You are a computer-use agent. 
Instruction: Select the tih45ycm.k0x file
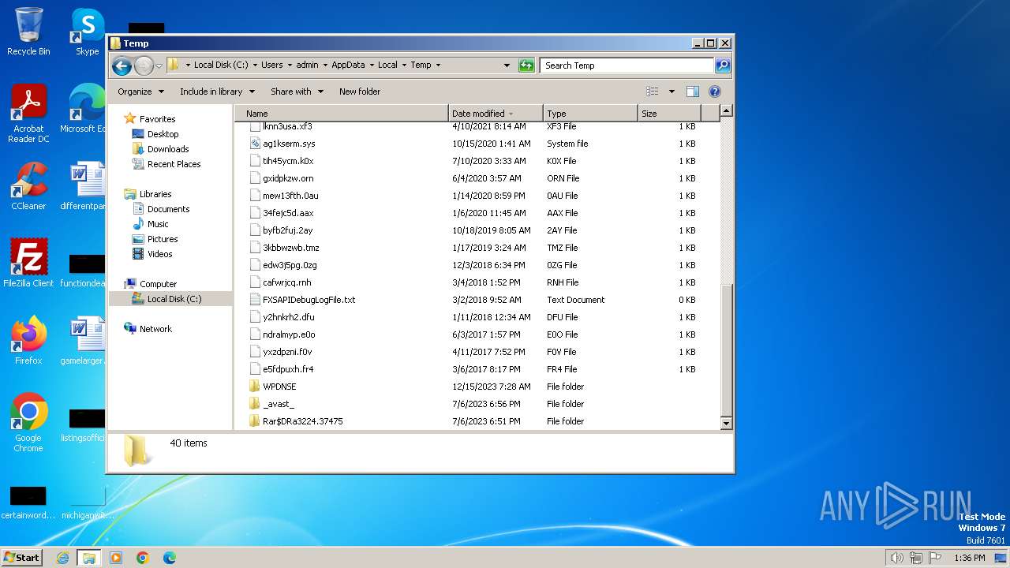(288, 161)
